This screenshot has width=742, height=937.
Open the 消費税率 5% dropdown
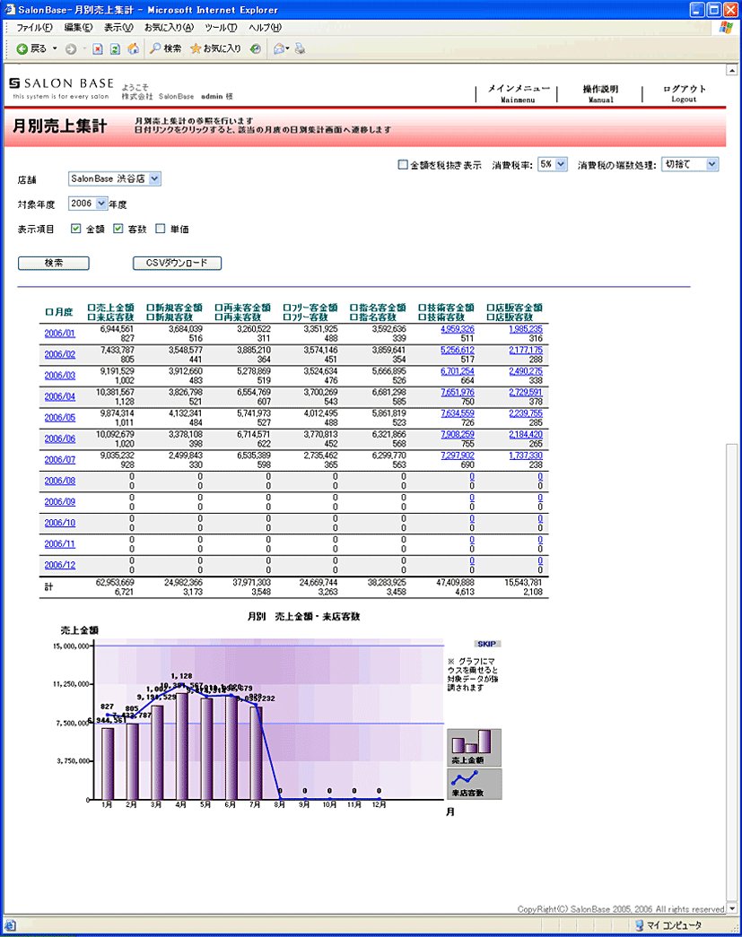point(552,164)
